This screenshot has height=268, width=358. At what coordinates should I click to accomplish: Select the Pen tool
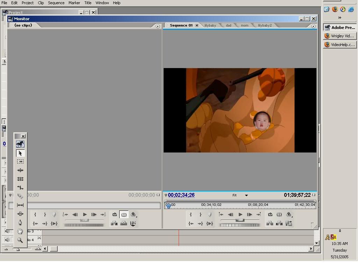20,222
